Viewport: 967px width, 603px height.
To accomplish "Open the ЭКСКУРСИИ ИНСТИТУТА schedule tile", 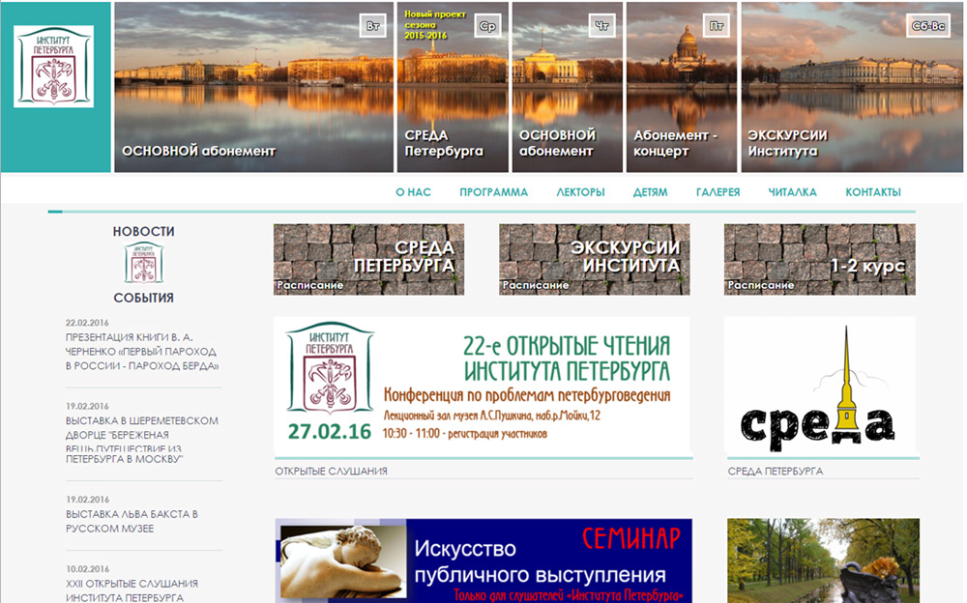I will 595,260.
